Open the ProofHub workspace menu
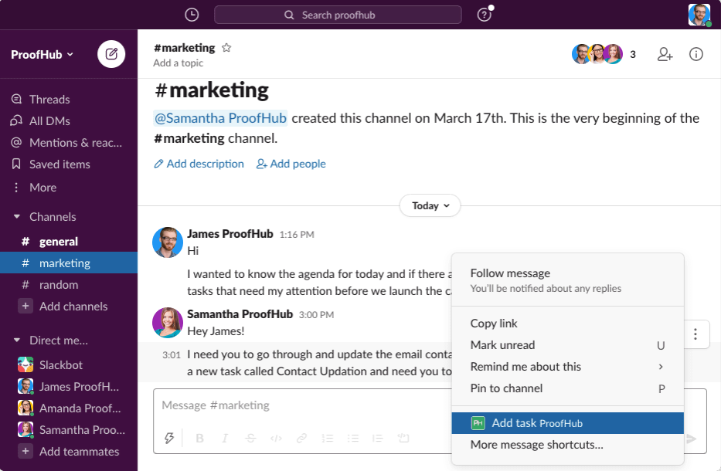 pyautogui.click(x=42, y=54)
